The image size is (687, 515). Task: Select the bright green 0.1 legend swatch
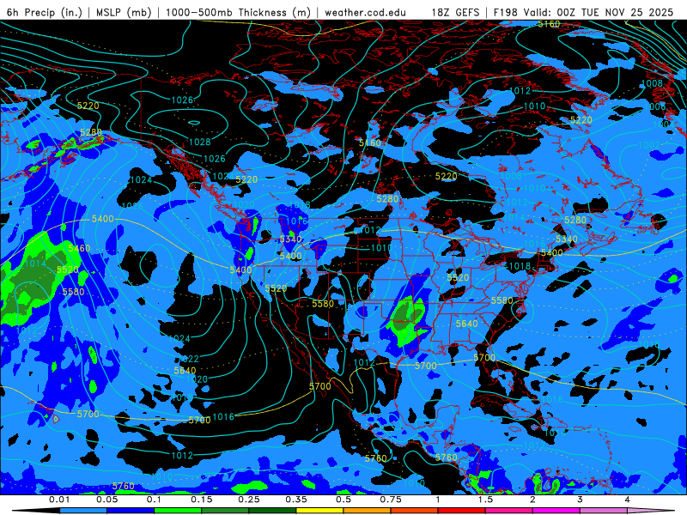pyautogui.click(x=178, y=511)
